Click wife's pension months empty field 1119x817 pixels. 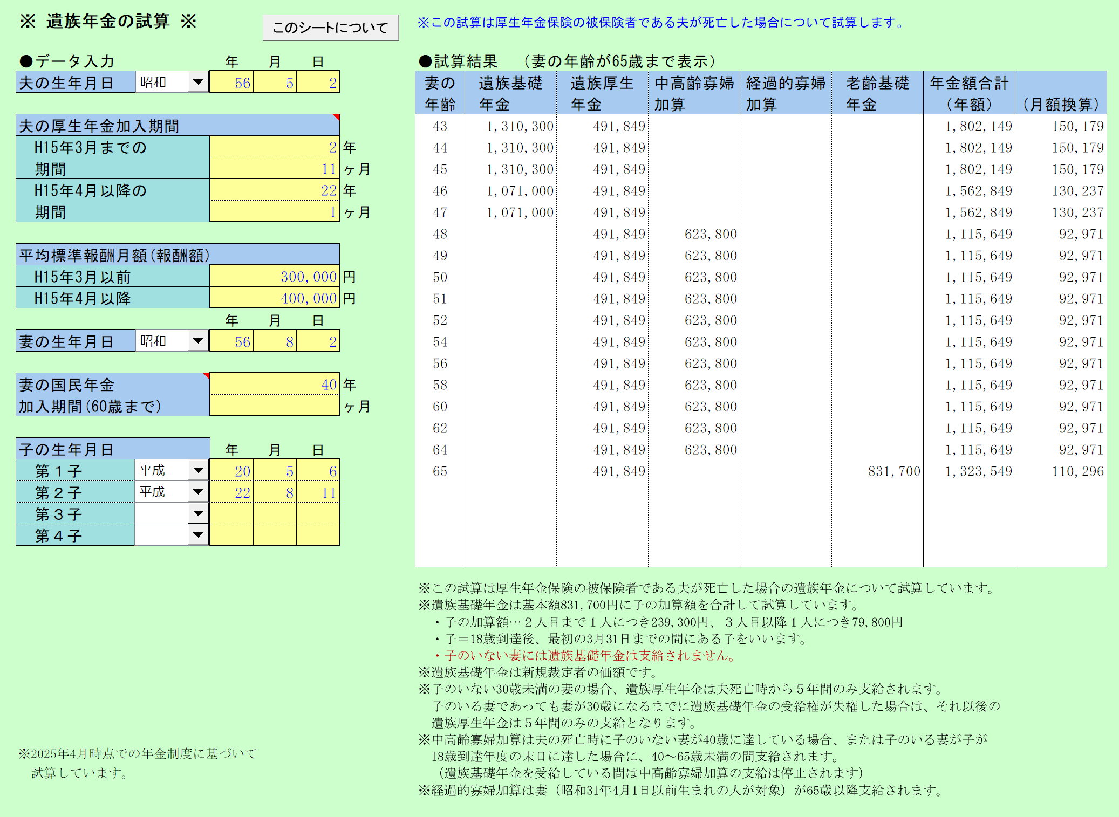274,406
